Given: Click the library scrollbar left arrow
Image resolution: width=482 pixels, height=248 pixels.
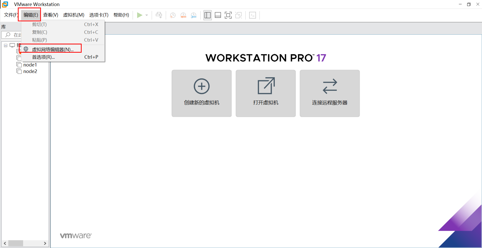Looking at the screenshot, I should click(5, 243).
